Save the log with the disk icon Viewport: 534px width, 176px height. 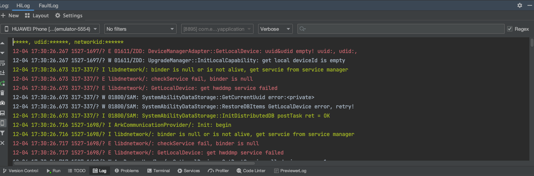tap(3, 113)
